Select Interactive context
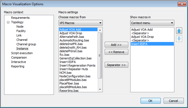The image size is (188, 108). click(18, 62)
